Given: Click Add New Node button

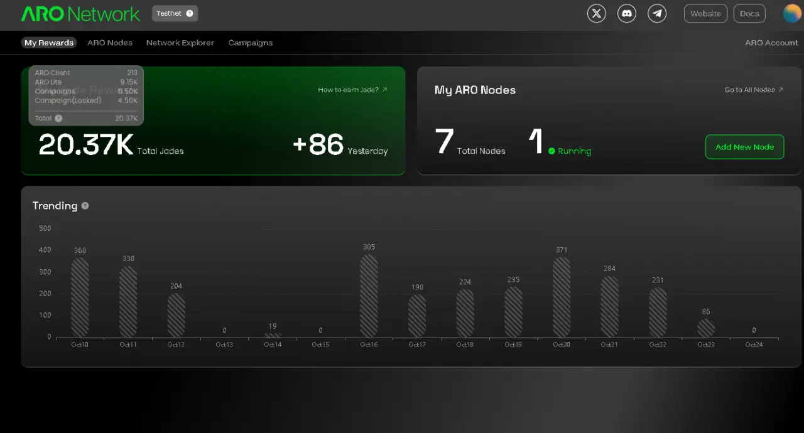Looking at the screenshot, I should tap(744, 147).
